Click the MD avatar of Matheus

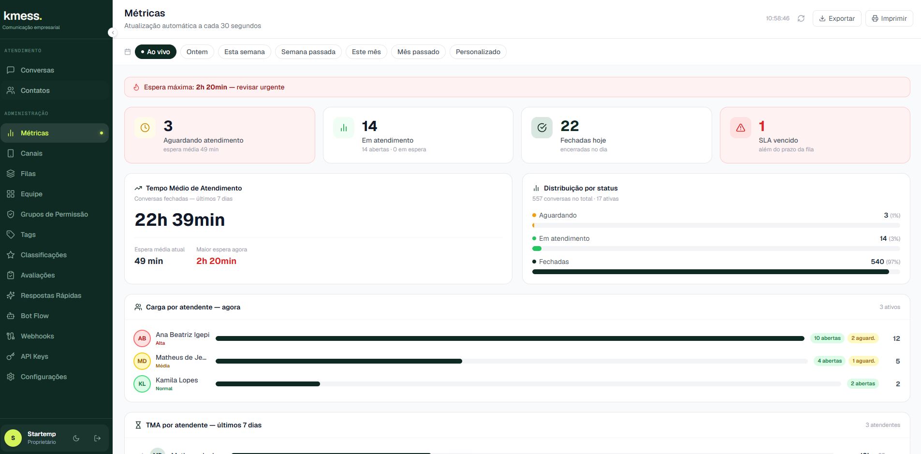click(142, 361)
